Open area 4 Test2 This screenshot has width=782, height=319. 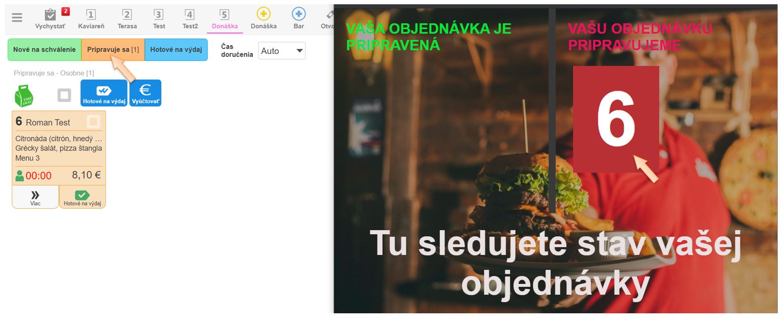[190, 19]
